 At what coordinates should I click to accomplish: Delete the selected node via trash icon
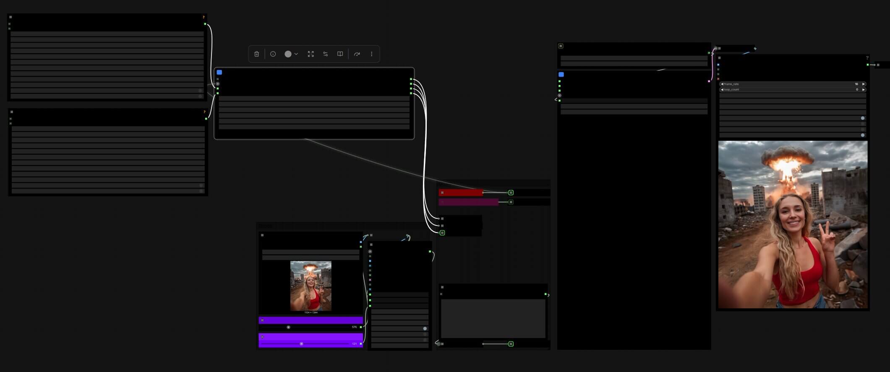pyautogui.click(x=256, y=54)
